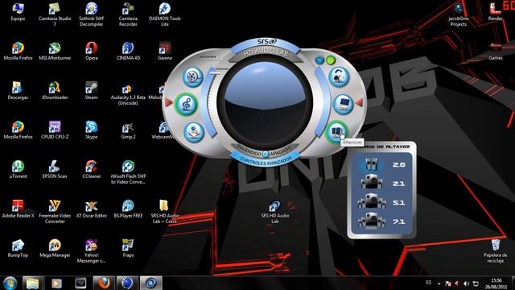
Task: Open SRS HD Audio Lab desktop shortcut
Action: coord(274,212)
